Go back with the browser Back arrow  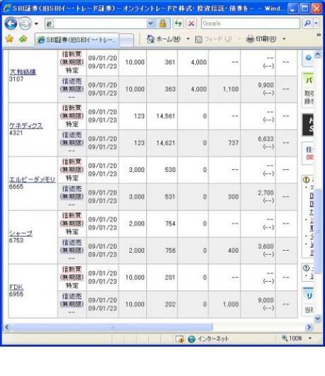coord(11,23)
